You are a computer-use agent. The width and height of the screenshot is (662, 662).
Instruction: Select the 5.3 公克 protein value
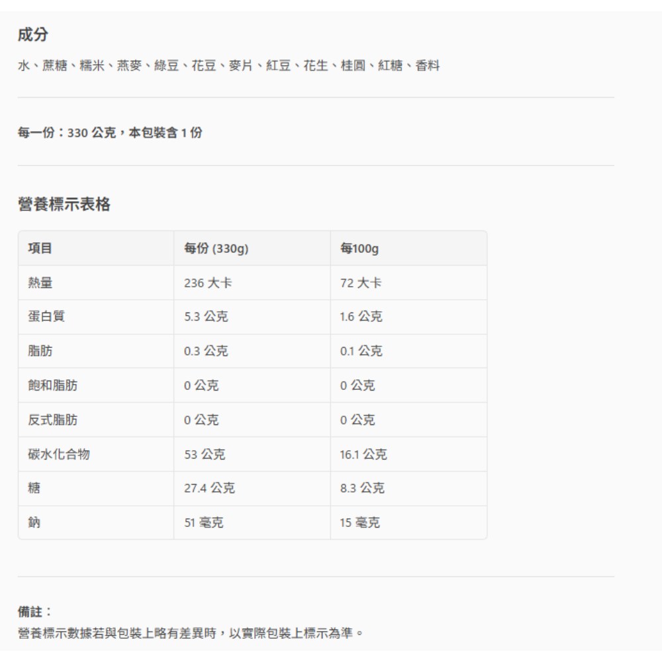pos(206,317)
